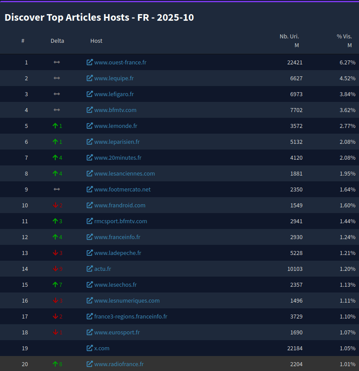Click external link icon beside www.ouest-france.fr
This screenshot has width=359, height=371.
(x=90, y=62)
